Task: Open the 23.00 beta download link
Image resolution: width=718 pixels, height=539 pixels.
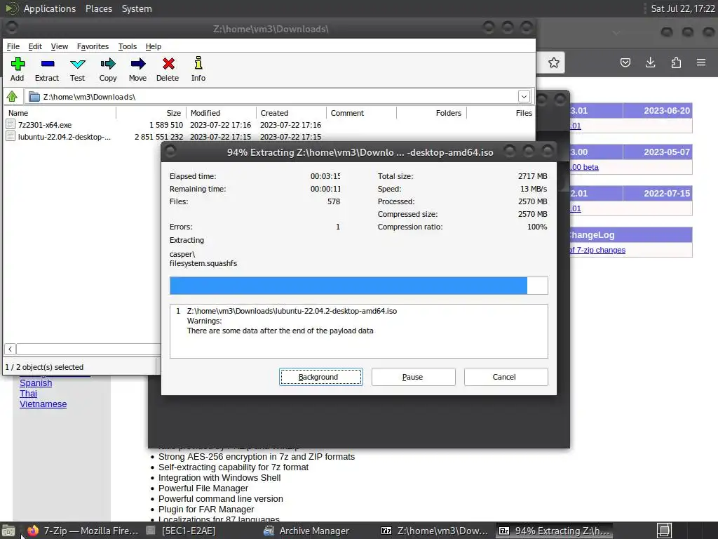Action: [x=585, y=167]
